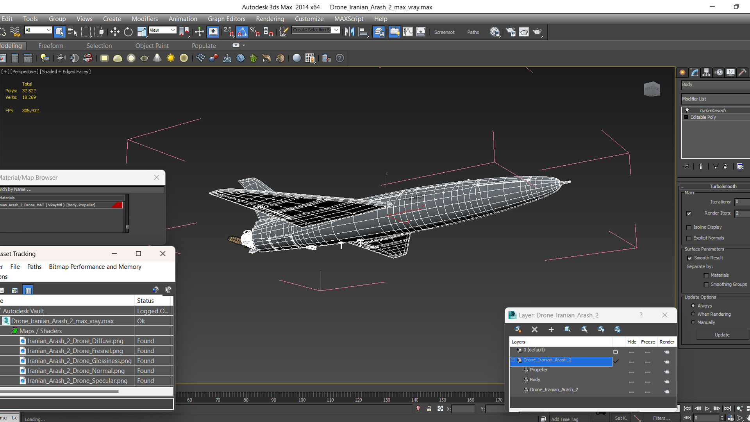The width and height of the screenshot is (750, 422).
Task: Open Select by Name tool
Action: [x=73, y=32]
